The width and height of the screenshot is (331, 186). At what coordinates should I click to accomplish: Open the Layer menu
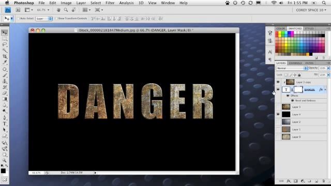(81, 3)
